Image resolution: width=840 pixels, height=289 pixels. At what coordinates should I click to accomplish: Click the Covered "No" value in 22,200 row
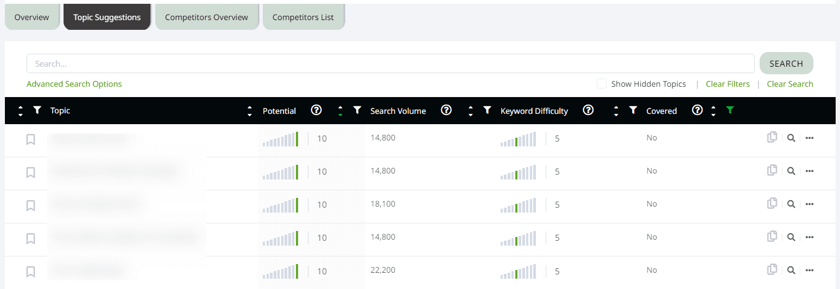652,270
